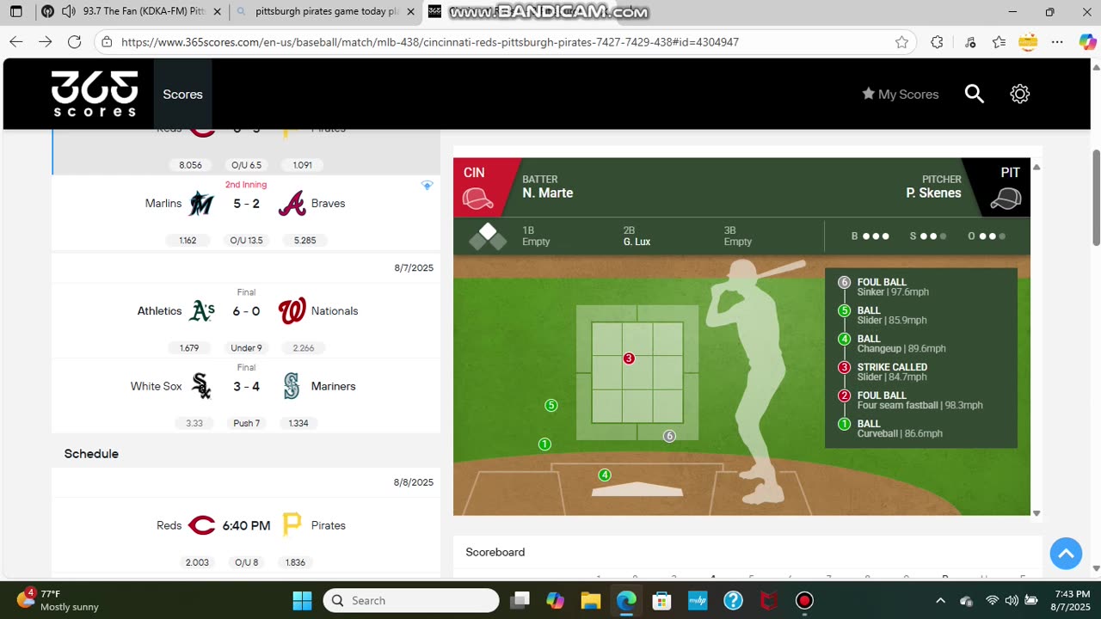Open Athletics vs Nationals final score 6 - 0

[x=246, y=311]
